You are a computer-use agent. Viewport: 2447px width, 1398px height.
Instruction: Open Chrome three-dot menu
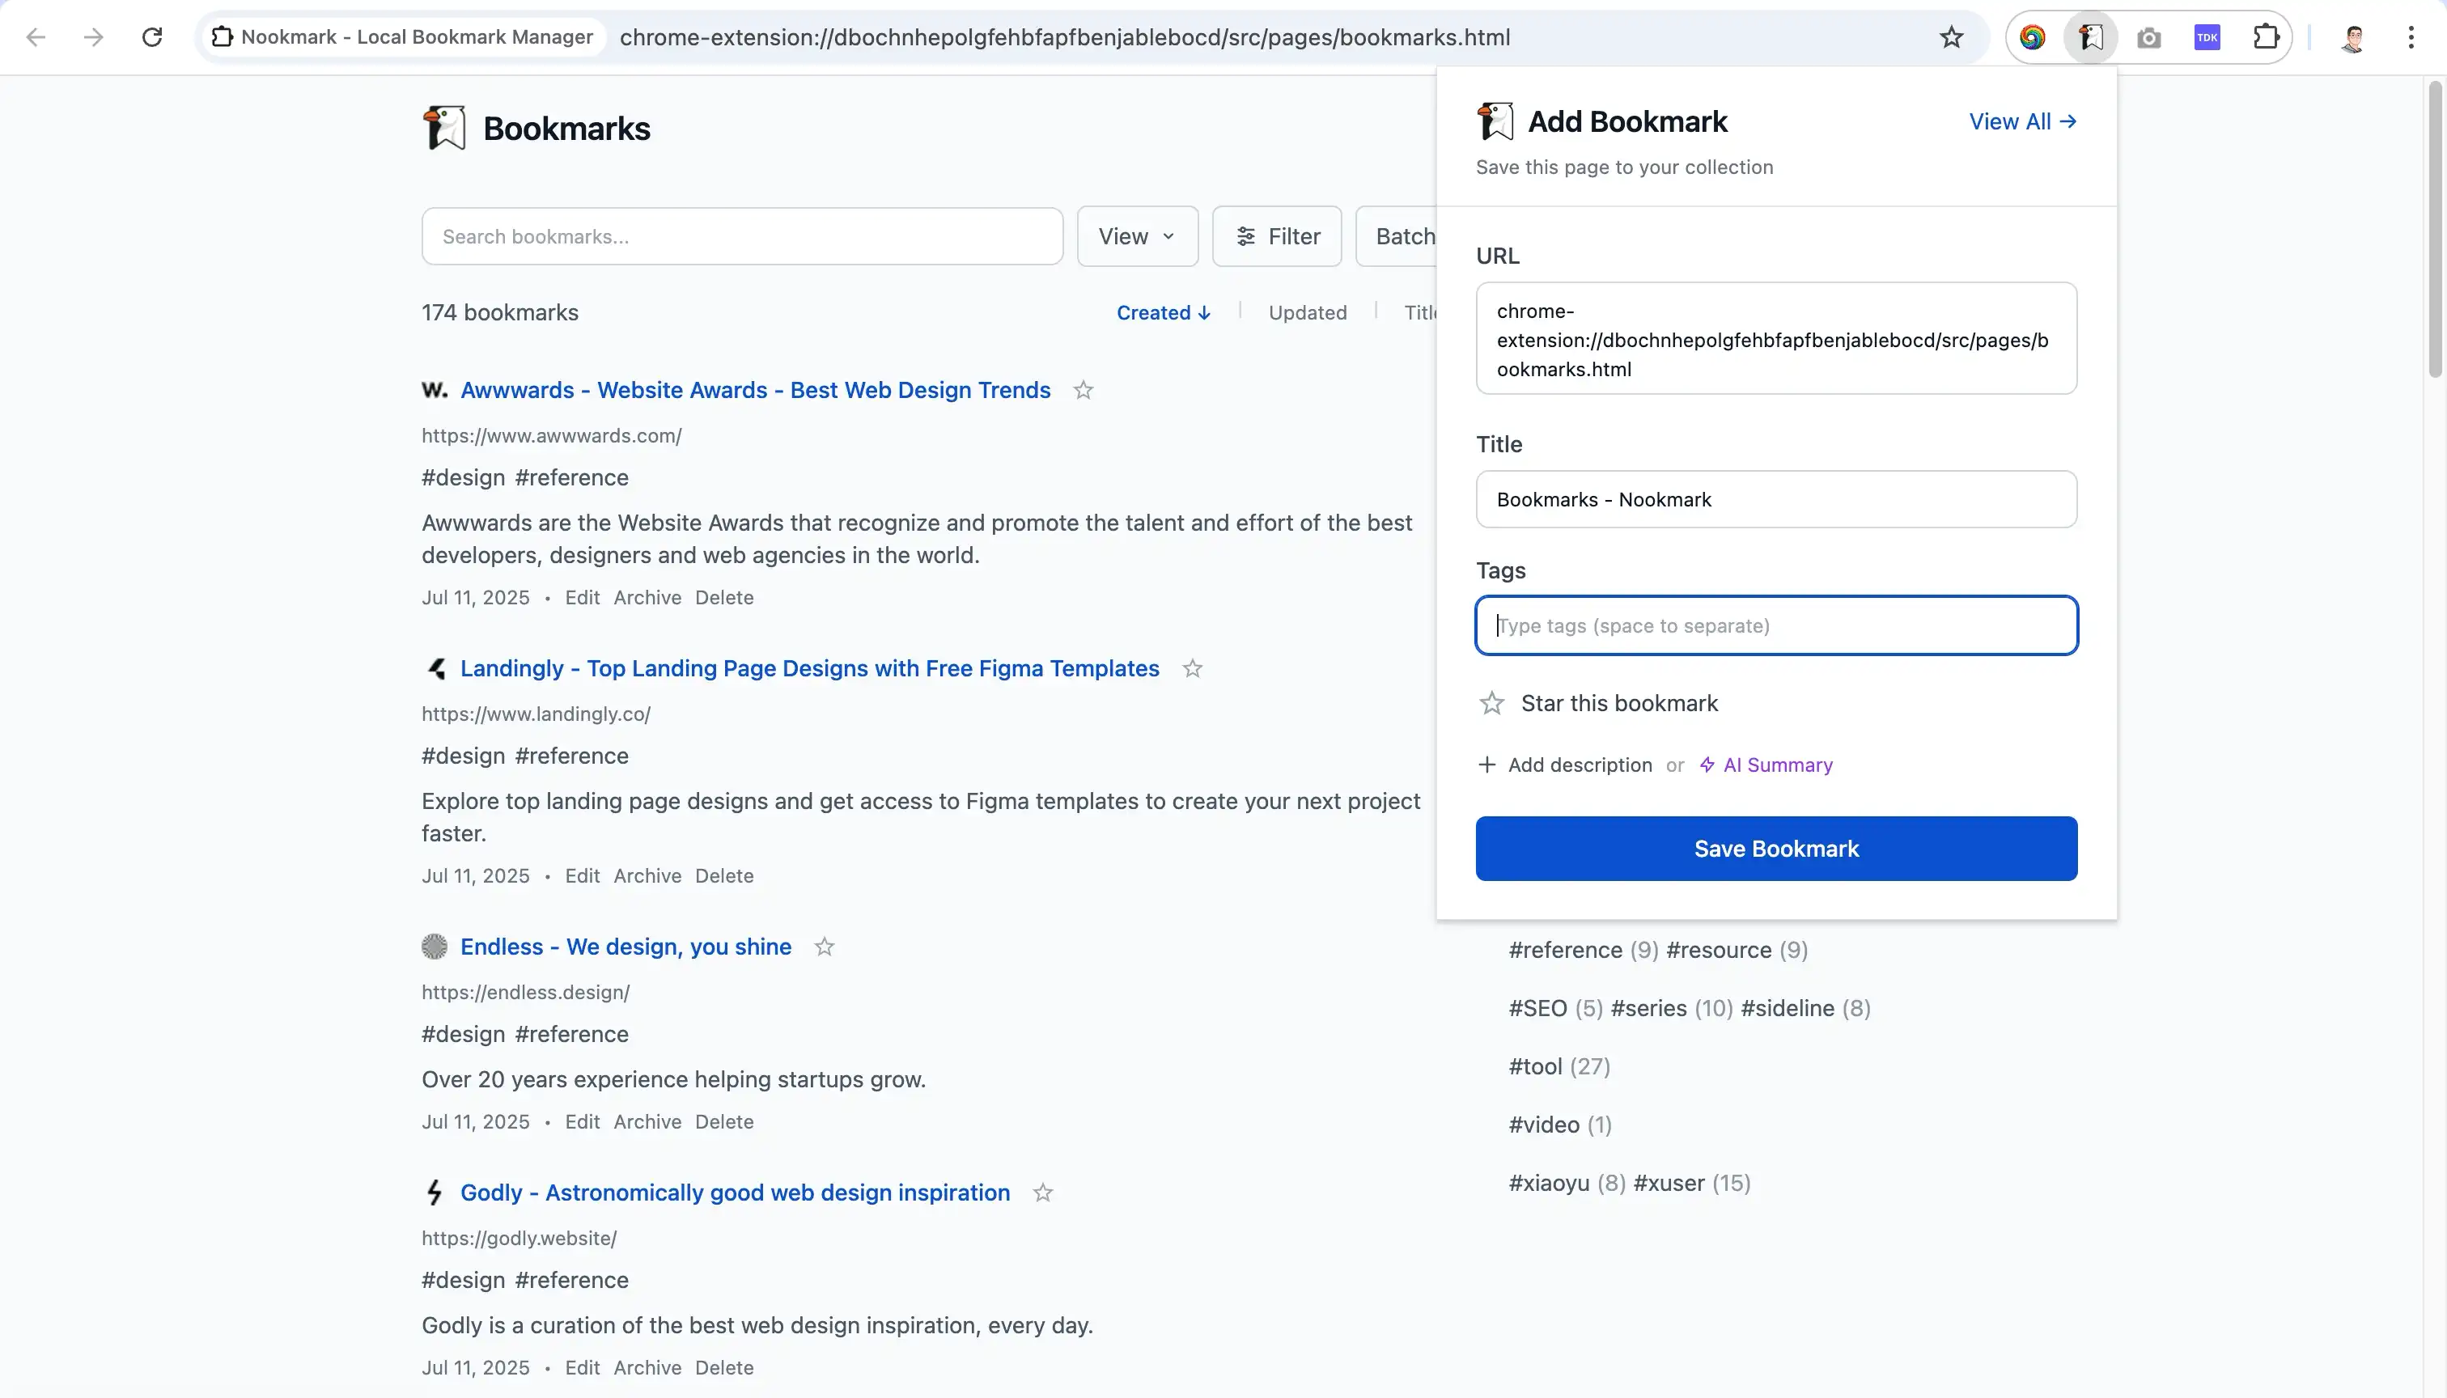pyautogui.click(x=2411, y=37)
